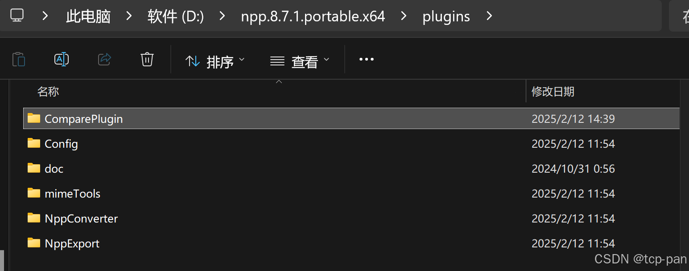Click the Paste clipboard icon
This screenshot has height=271, width=689.
(18, 59)
